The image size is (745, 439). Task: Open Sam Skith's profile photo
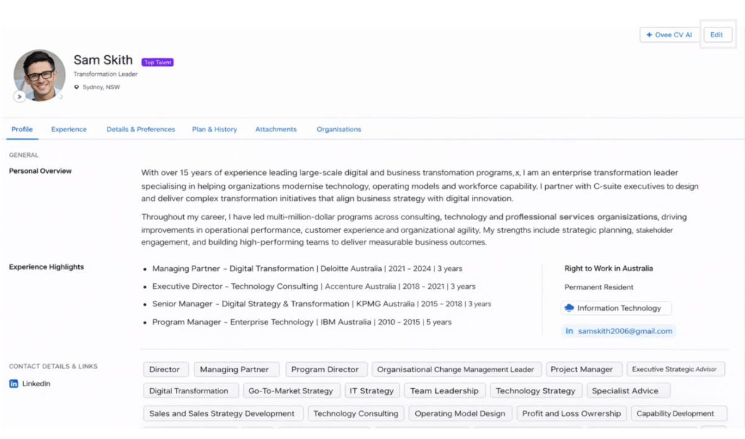tap(40, 75)
